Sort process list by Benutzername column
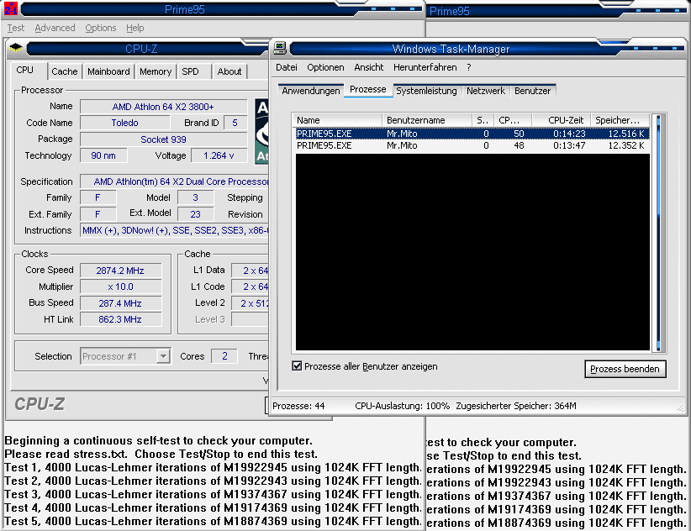The image size is (691, 531). point(427,120)
